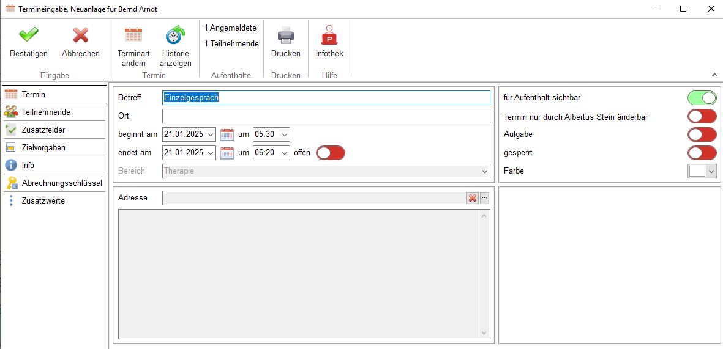Open the 'endet am' date dropdown

click(211, 153)
